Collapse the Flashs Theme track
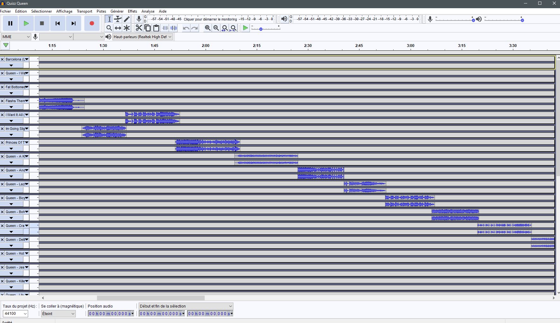 (11, 107)
